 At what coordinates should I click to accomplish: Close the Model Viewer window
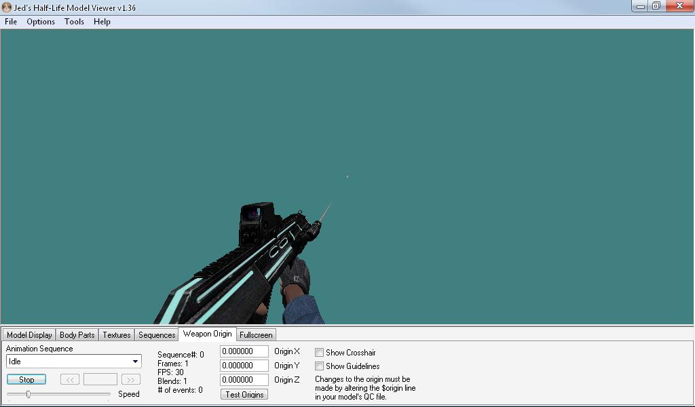(679, 5)
